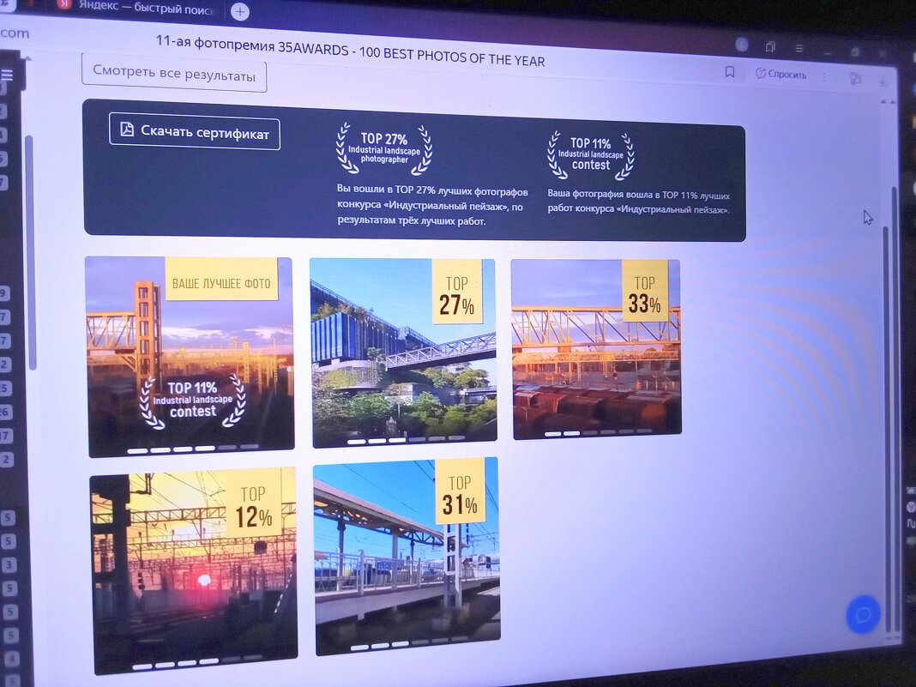Open the TOP 12% sunset photo

[x=194, y=569]
